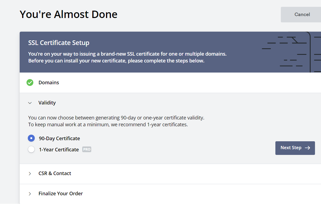The image size is (321, 204).
Task: Cancel the certificate setup
Action: point(301,14)
